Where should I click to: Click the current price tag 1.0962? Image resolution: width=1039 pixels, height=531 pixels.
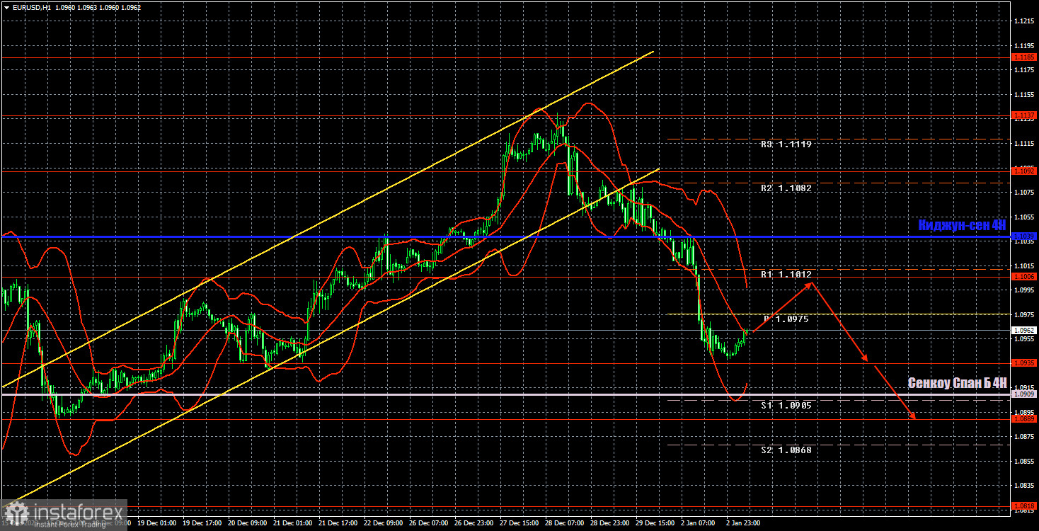[1025, 330]
